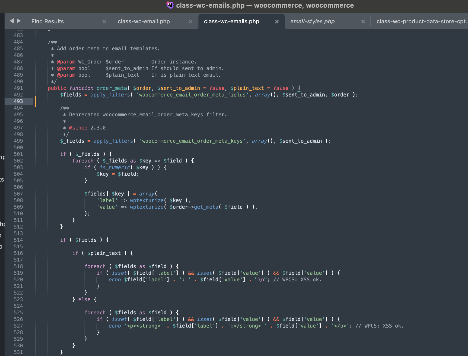Go to next tab with right arrow

coord(19,21)
